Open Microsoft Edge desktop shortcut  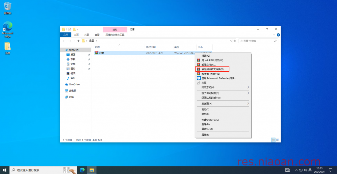(8, 29)
